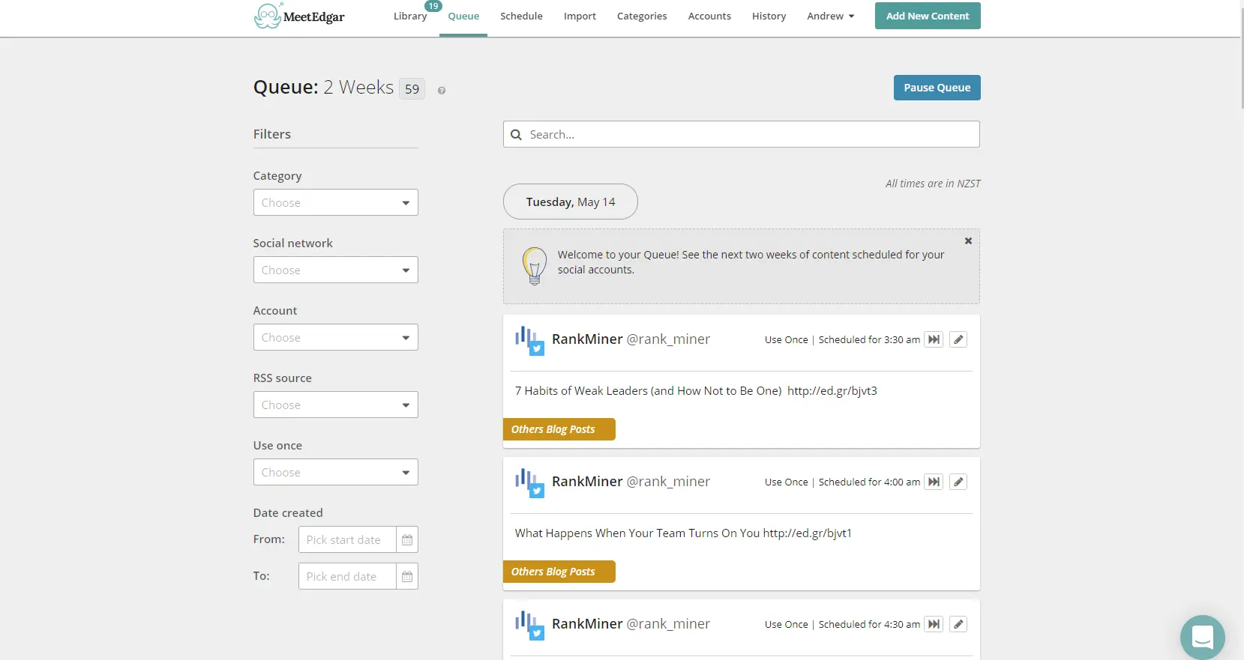The width and height of the screenshot is (1244, 660).
Task: Dismiss the Welcome to your Queue message
Action: click(968, 241)
